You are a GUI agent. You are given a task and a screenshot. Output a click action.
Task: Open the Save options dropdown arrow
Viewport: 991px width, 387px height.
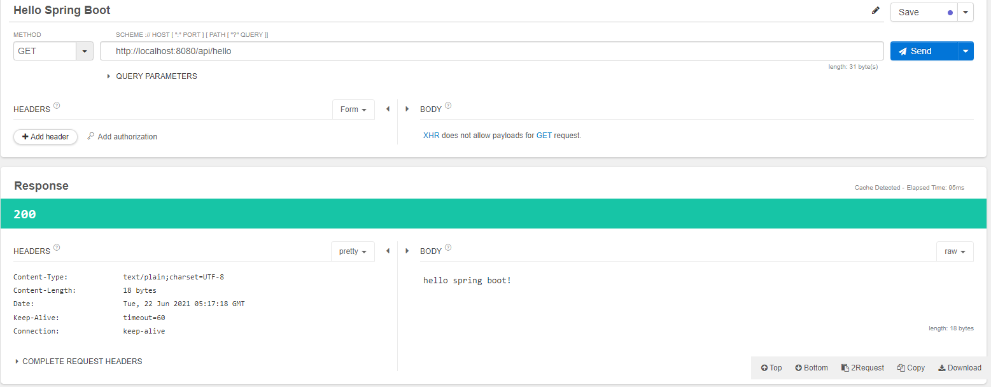(966, 12)
